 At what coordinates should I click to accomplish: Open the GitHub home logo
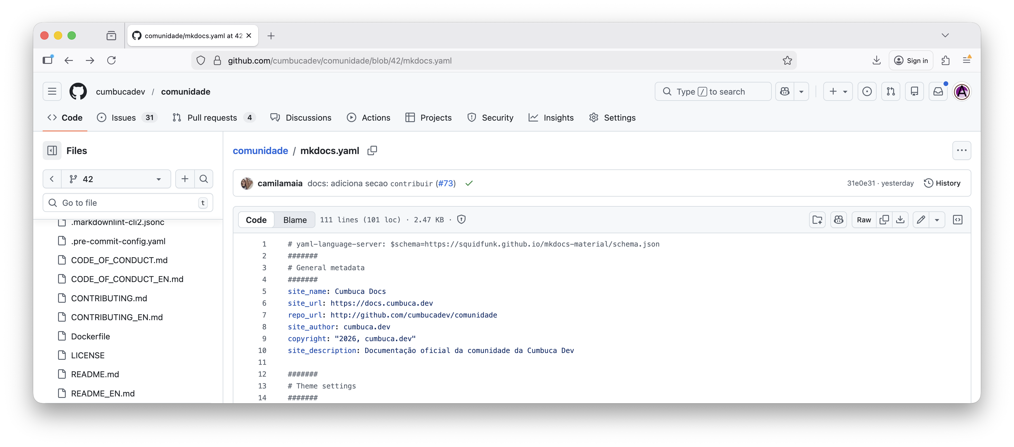click(78, 92)
